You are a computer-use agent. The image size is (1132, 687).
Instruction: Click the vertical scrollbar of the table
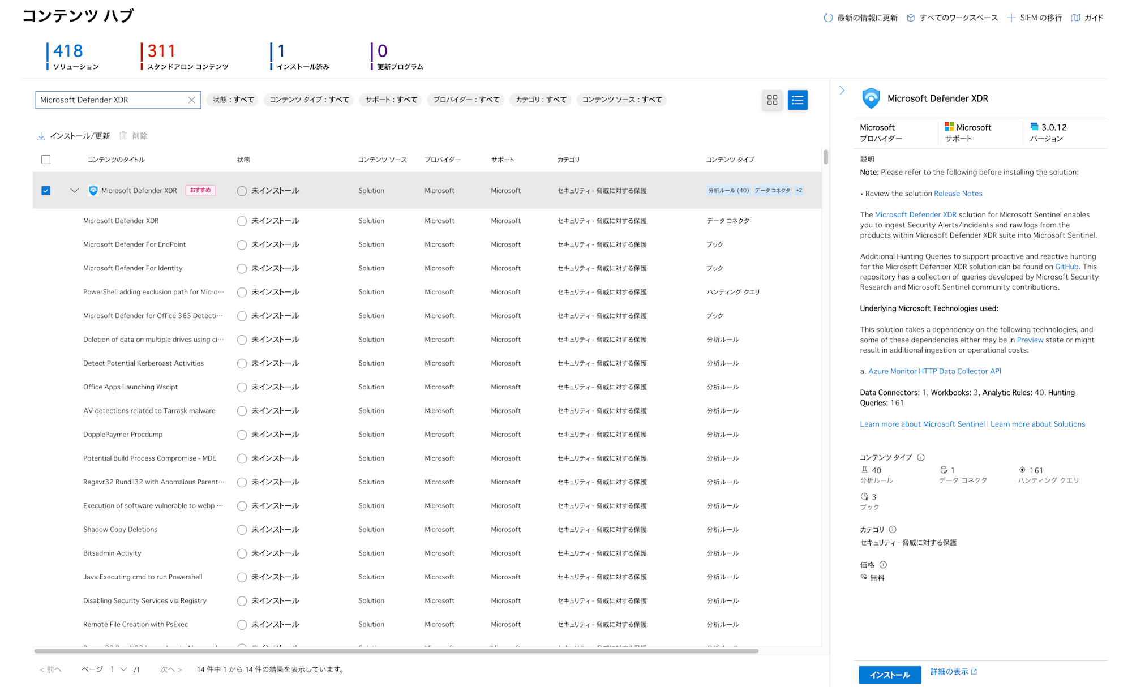click(826, 157)
